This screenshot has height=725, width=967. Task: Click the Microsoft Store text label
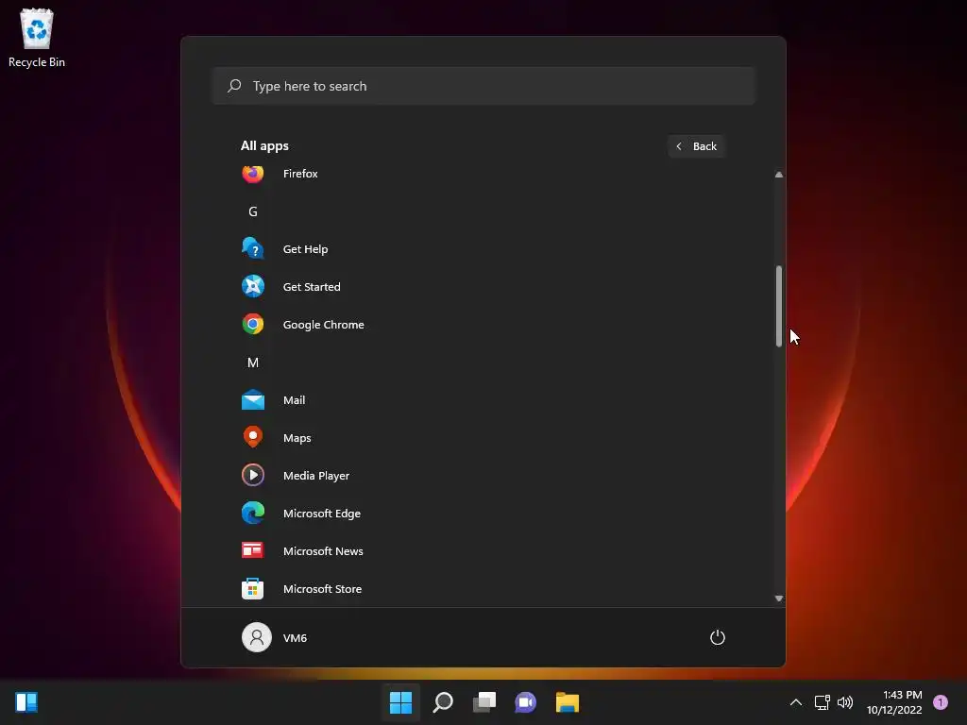[322, 589]
